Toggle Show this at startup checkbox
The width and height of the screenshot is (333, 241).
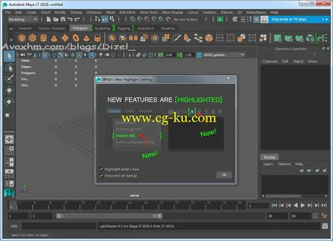click(101, 175)
